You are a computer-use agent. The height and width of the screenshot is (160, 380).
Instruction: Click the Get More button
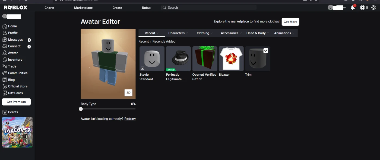pos(290,22)
